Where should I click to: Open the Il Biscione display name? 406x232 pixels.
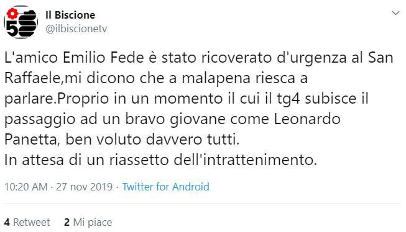pyautogui.click(x=70, y=15)
